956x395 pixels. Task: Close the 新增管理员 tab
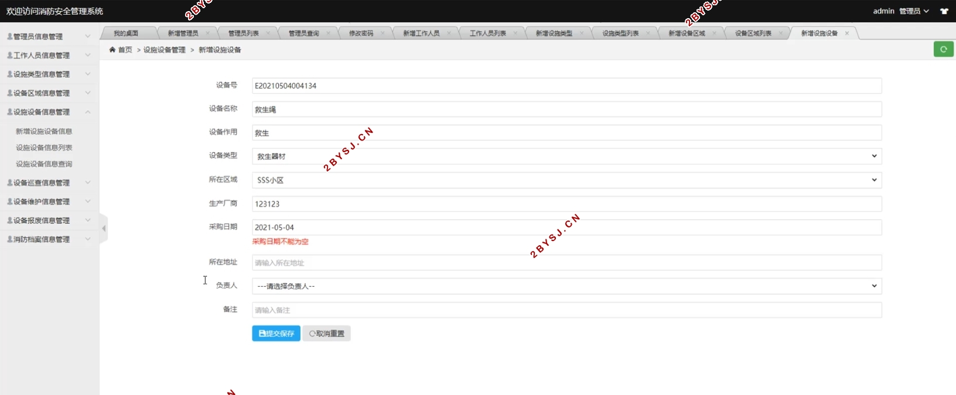[207, 33]
